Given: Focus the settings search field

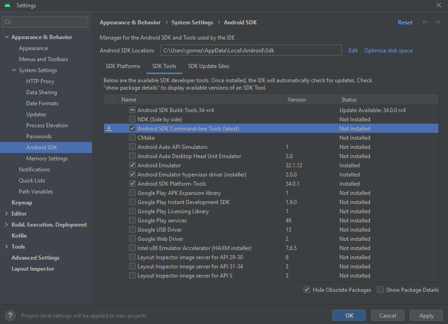Looking at the screenshot, I should tap(45, 22).
